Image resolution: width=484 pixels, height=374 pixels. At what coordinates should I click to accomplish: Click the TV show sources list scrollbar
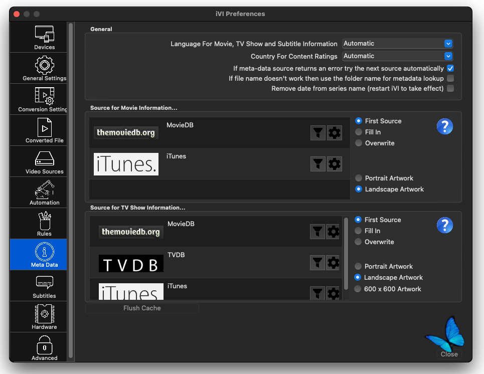346,253
